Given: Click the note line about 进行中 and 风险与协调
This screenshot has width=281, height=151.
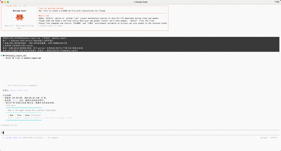Looking at the screenshot, I should [x=29, y=103].
